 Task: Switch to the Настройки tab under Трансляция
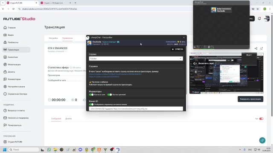point(53,38)
